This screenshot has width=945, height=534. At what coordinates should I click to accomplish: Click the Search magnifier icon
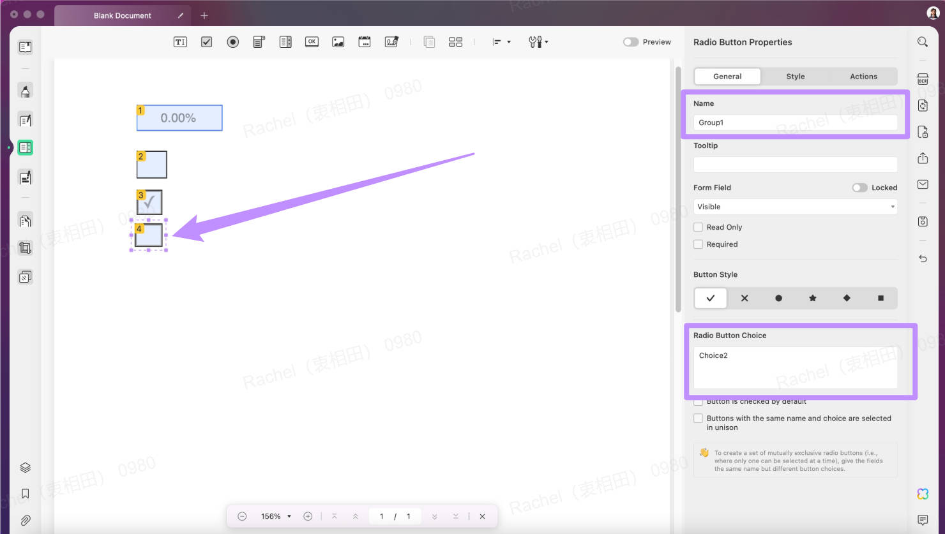click(923, 42)
